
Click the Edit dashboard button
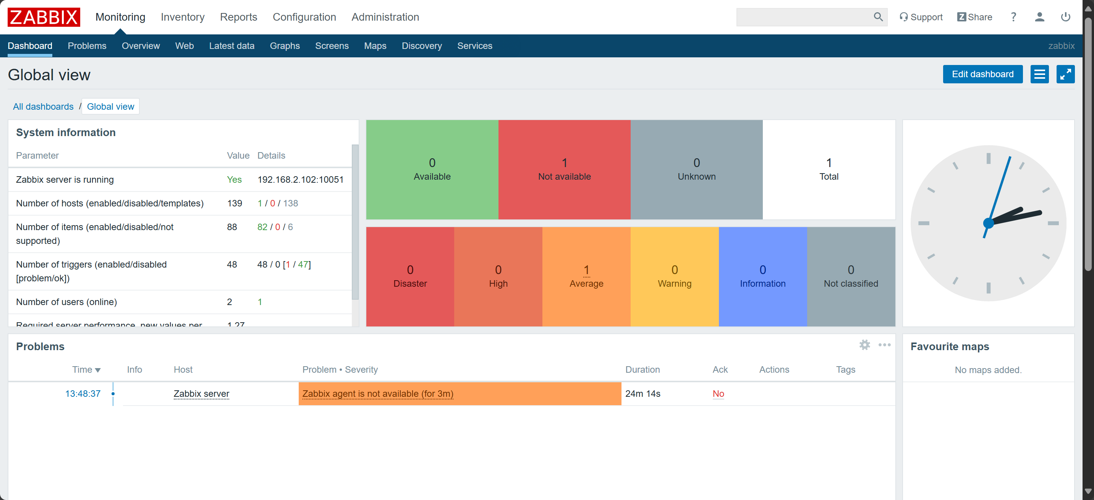coord(982,75)
